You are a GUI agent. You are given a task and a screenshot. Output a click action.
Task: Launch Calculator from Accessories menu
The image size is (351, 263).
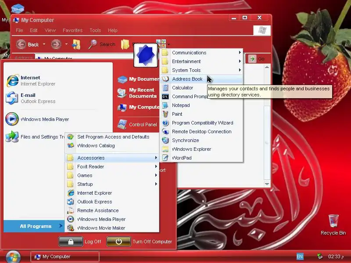[x=201, y=88]
